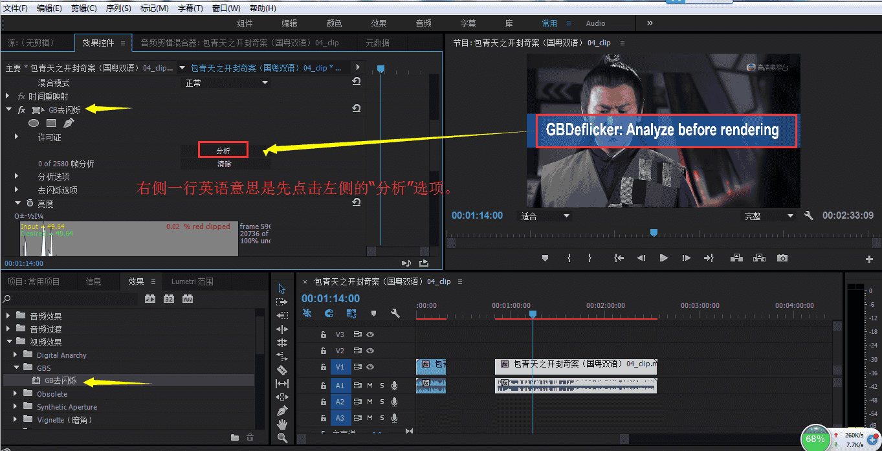Click the 分析 analyze button
The width and height of the screenshot is (882, 451).
[223, 149]
